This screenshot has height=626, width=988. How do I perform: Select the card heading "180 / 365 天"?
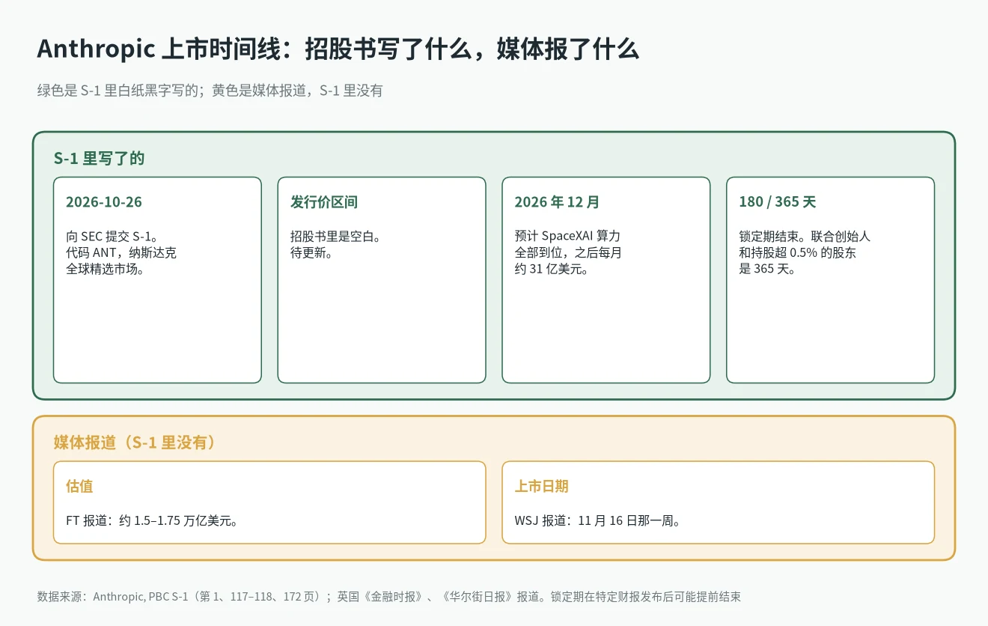click(x=778, y=202)
